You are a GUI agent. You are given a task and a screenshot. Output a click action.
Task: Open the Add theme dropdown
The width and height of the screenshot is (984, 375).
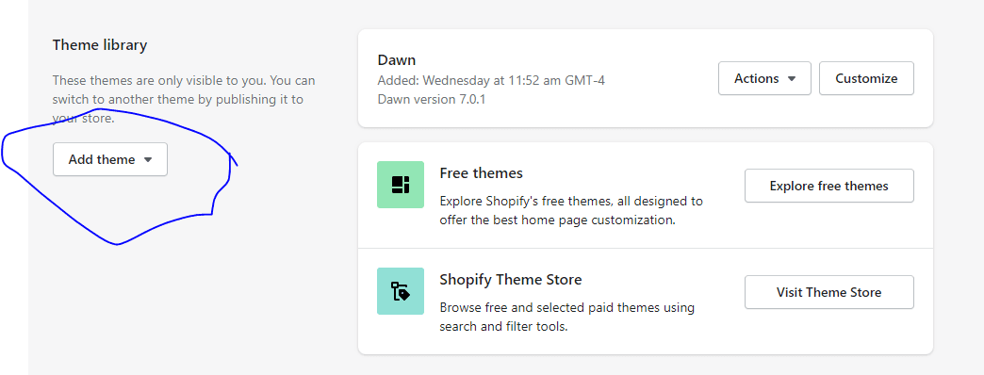pos(110,159)
